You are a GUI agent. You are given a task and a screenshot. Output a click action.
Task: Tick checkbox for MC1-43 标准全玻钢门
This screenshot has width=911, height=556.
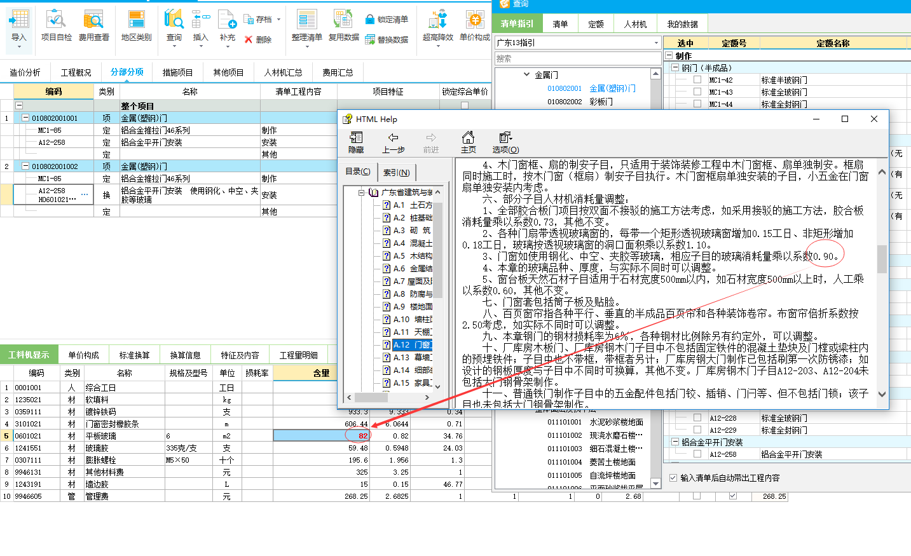[697, 92]
